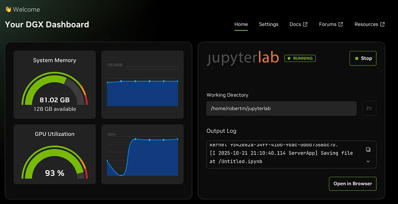Click the Working Directory path field
The width and height of the screenshot is (398, 204).
(x=281, y=109)
